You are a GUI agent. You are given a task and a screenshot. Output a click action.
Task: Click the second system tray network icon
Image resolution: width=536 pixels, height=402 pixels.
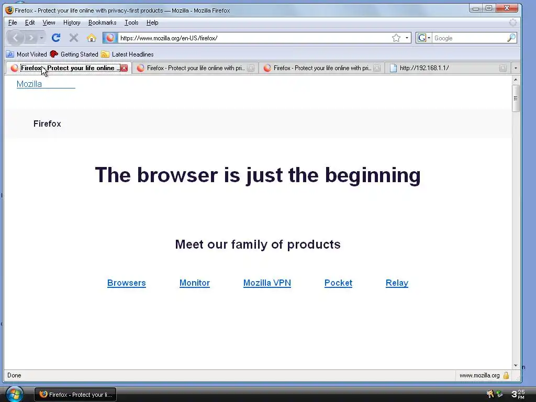500,394
